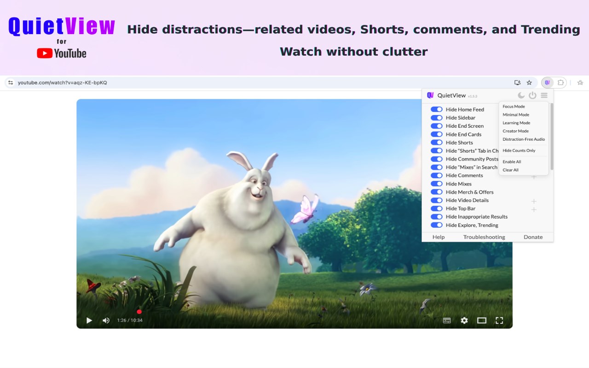Open the Help link in the popup footer
Screen dimensions: 589x368
439,237
